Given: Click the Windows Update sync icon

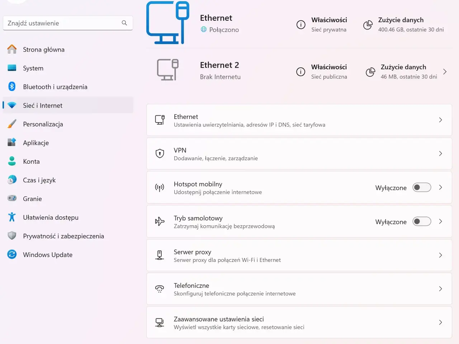Looking at the screenshot, I should click(12, 254).
